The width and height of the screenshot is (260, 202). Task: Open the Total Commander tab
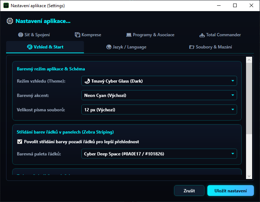220,35
